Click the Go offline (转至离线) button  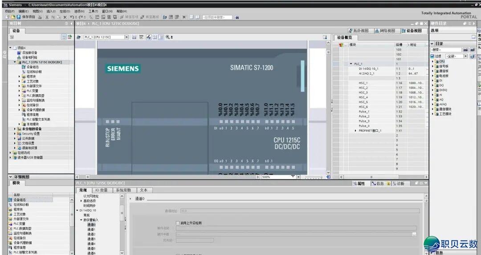150,17
